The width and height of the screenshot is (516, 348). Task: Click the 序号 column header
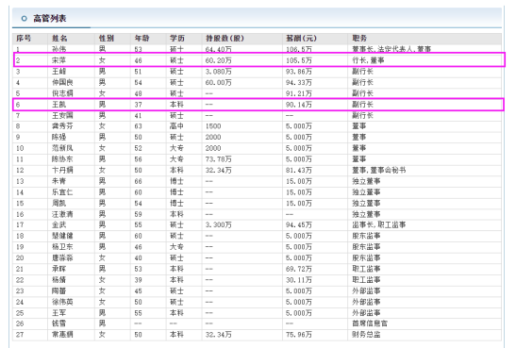click(24, 38)
